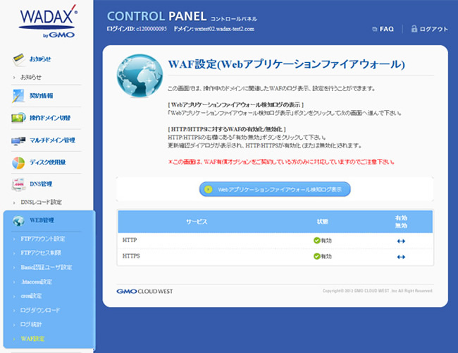Open the 契約情報 contract info icon
Viewport: 458px width, 353px height.
20,95
